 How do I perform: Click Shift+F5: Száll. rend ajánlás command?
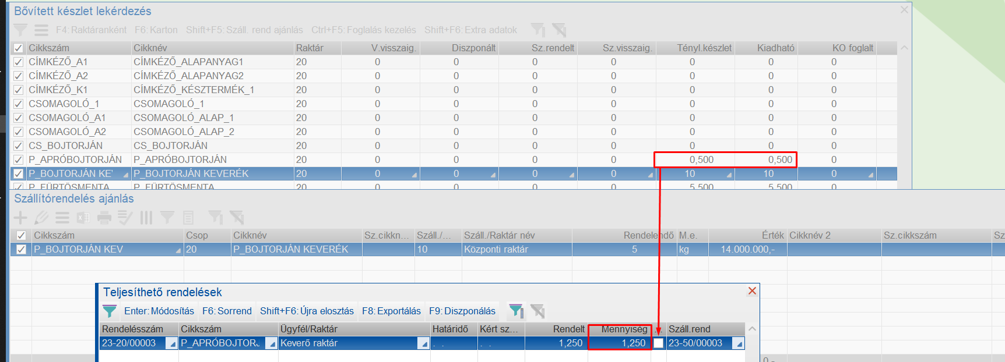pos(244,30)
